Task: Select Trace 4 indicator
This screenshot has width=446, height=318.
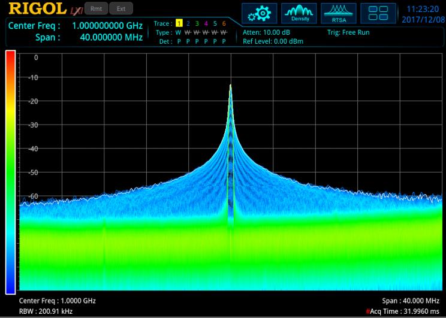Action: coord(206,23)
